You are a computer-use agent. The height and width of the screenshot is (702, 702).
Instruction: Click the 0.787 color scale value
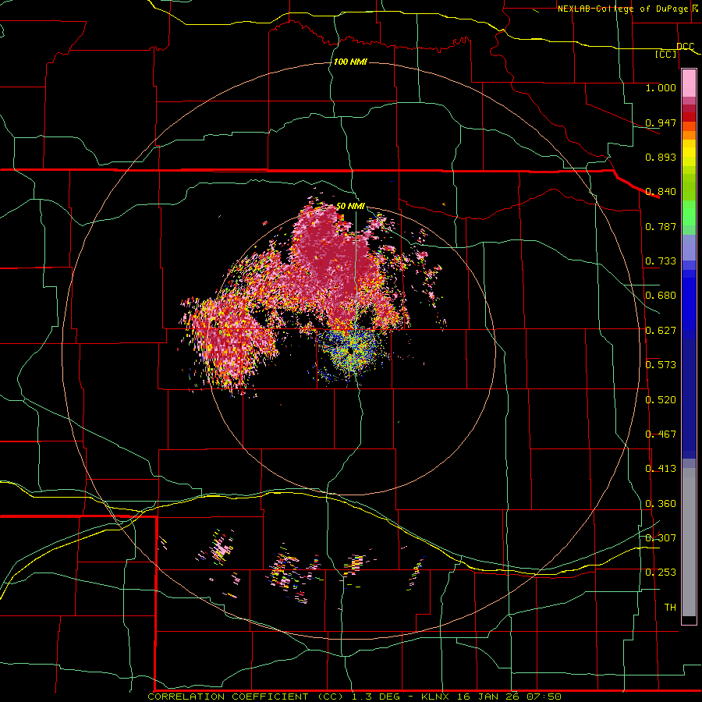[661, 226]
